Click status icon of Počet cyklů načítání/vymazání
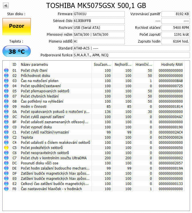Viewport: 192px width, 213px height. click(6, 132)
